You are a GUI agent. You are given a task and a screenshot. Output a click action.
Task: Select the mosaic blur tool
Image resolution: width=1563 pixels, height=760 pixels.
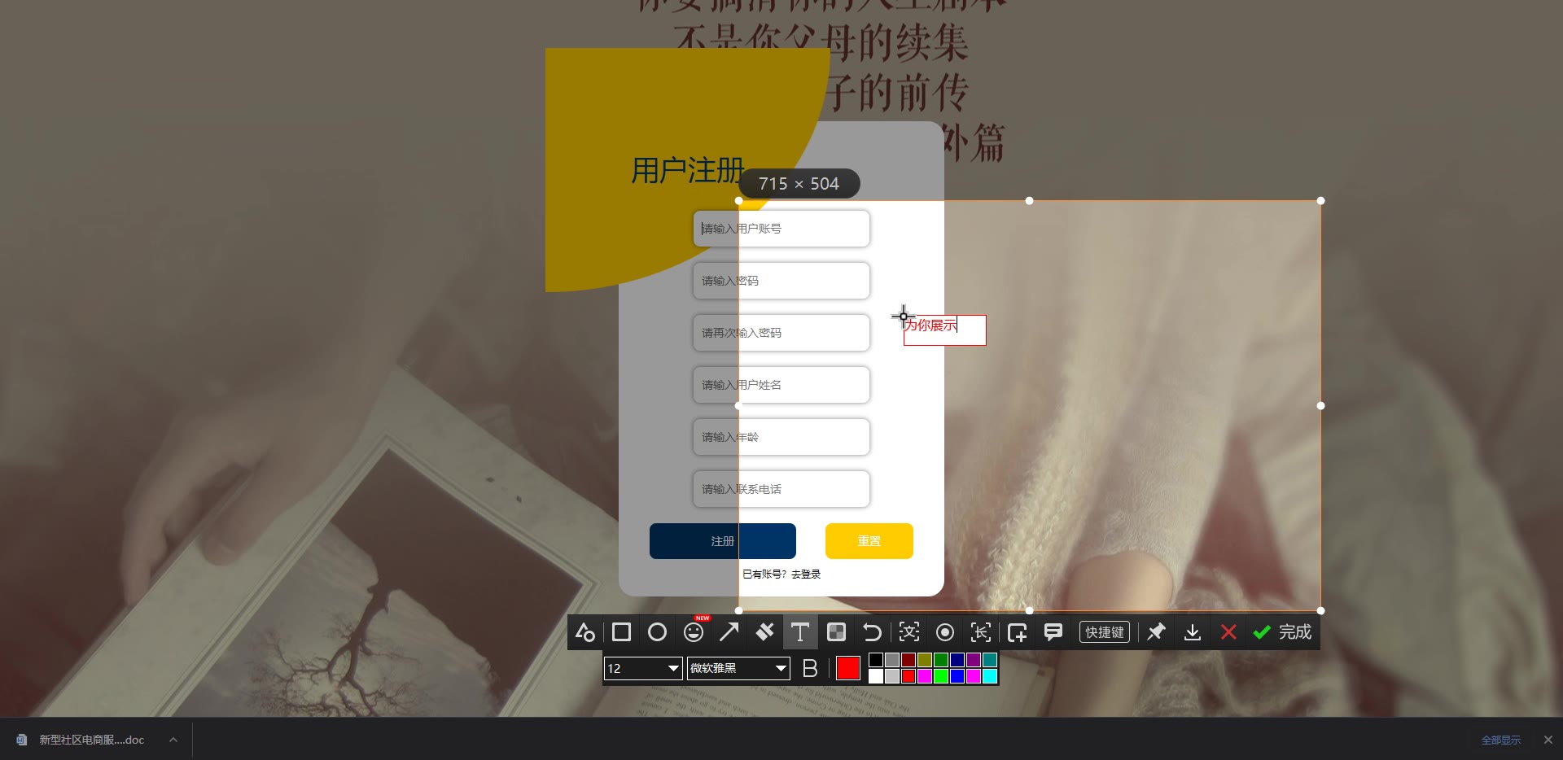pos(836,632)
